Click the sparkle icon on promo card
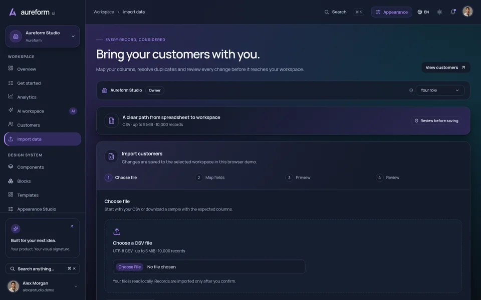481x300 pixels. click(x=16, y=228)
